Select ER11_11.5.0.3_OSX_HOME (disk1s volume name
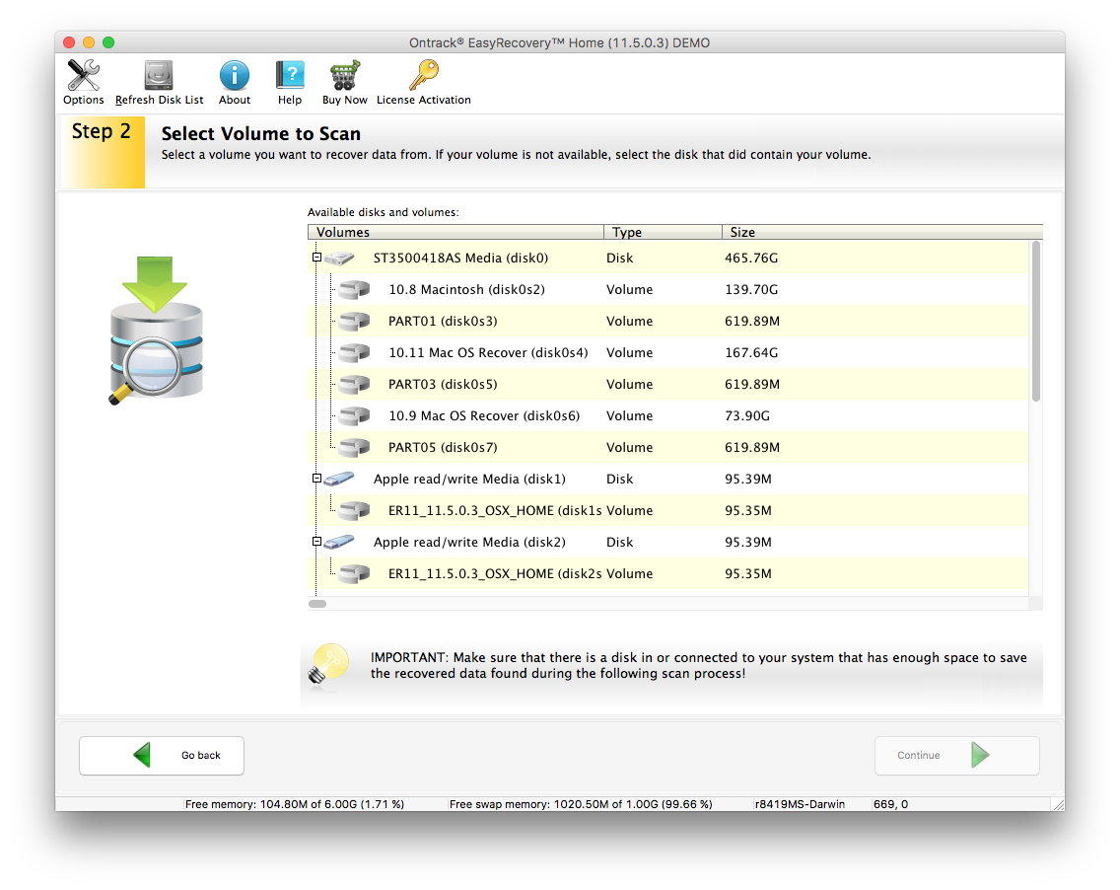1120x890 pixels. click(495, 510)
